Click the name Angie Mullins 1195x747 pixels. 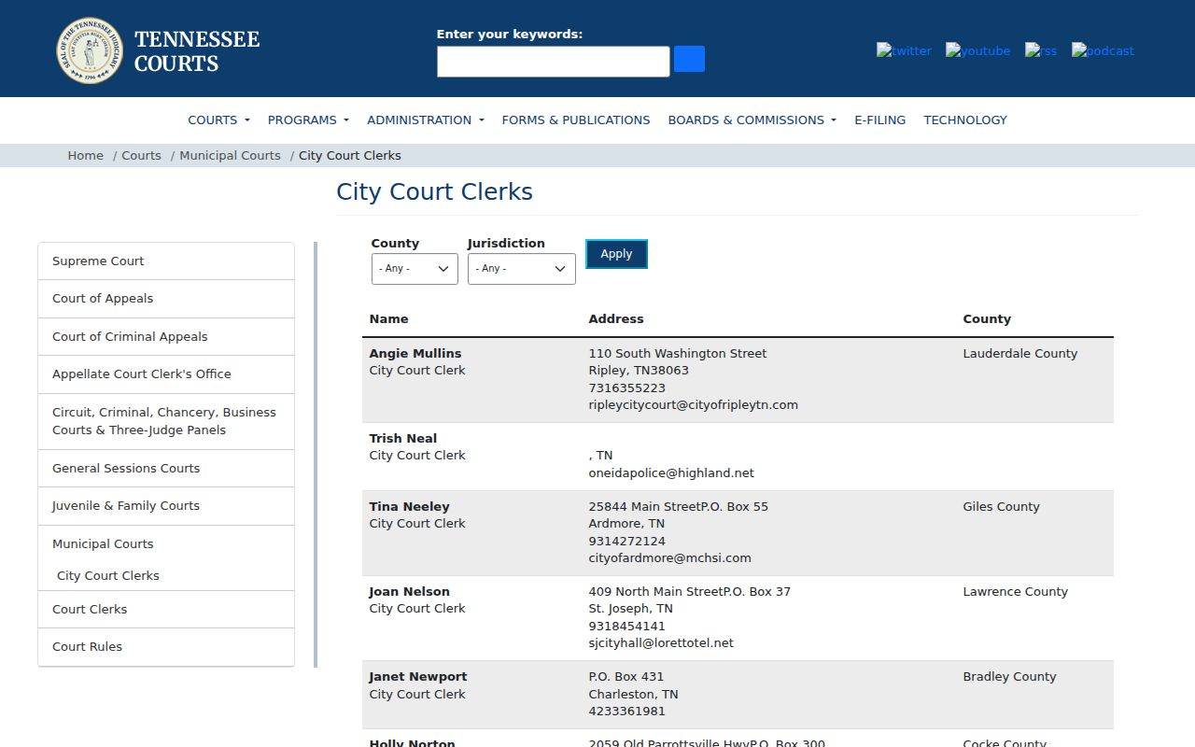click(415, 354)
